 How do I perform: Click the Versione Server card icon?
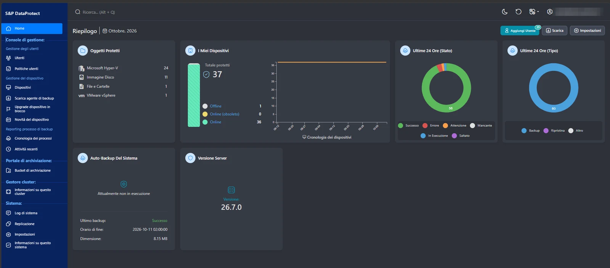pos(190,158)
